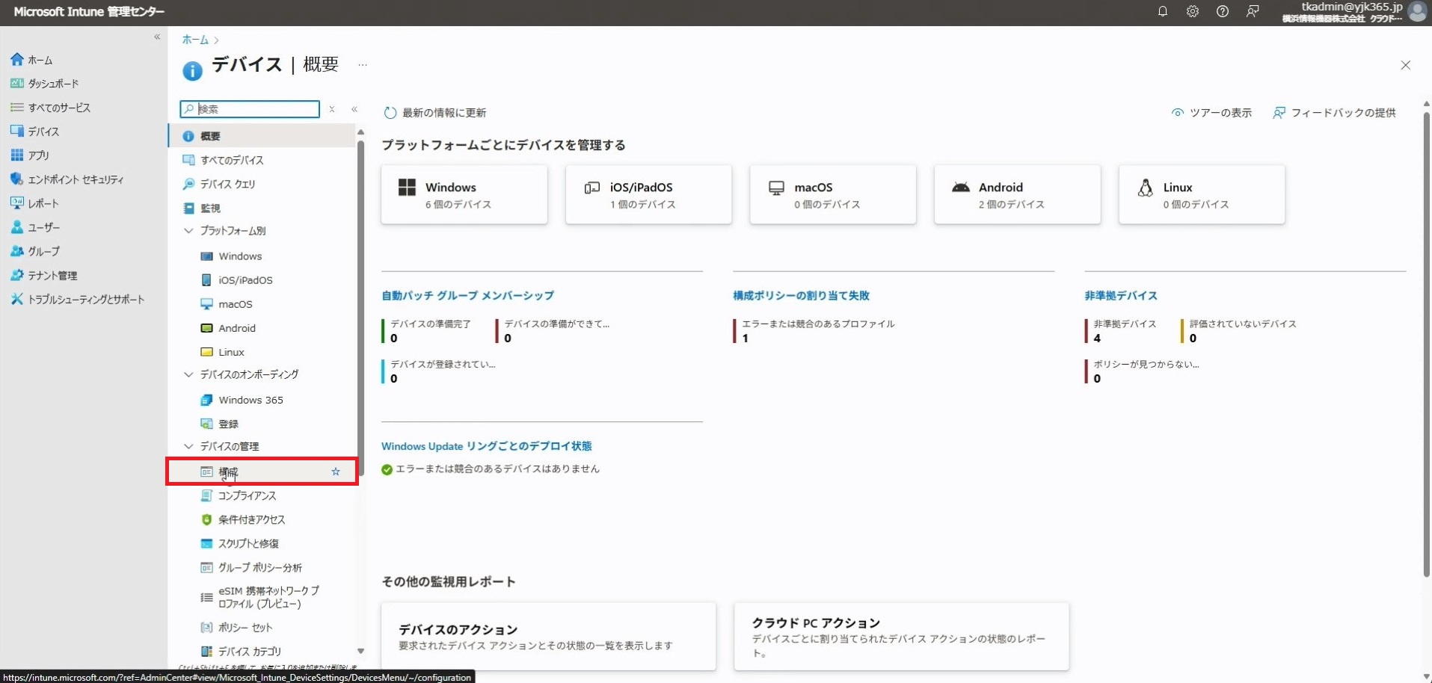This screenshot has height=683, width=1432.
Task: Click the notifications bell icon
Action: (x=1162, y=11)
